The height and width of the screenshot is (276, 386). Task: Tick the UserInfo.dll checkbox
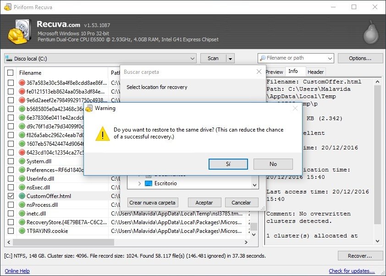11,178
